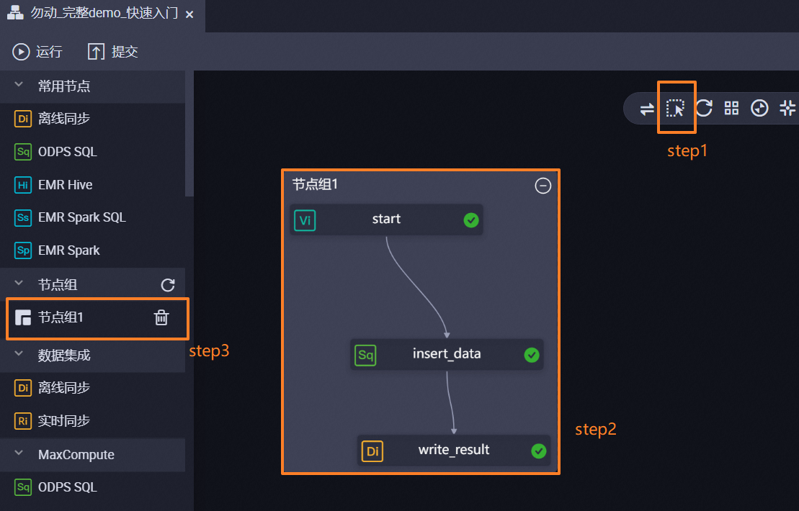Click the Vi icon on the start node
Image resolution: width=799 pixels, height=511 pixels.
coord(305,220)
